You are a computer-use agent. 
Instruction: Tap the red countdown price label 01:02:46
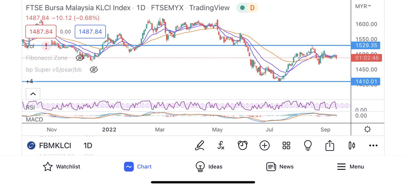pos(367,58)
